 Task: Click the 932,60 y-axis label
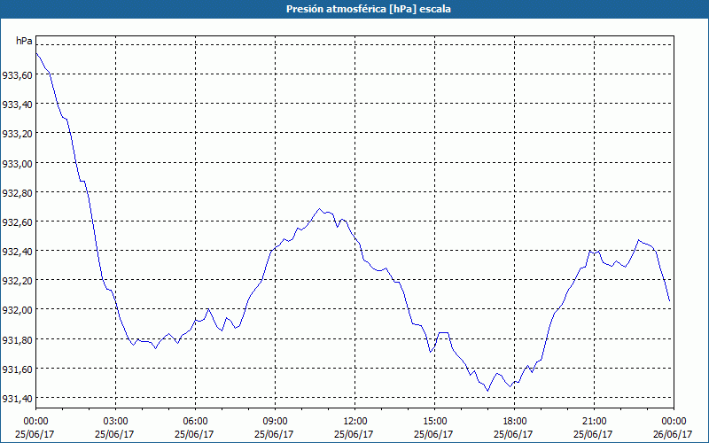tap(17, 222)
